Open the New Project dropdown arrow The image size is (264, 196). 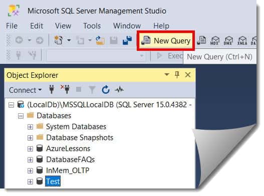pyautogui.click(x=69, y=40)
